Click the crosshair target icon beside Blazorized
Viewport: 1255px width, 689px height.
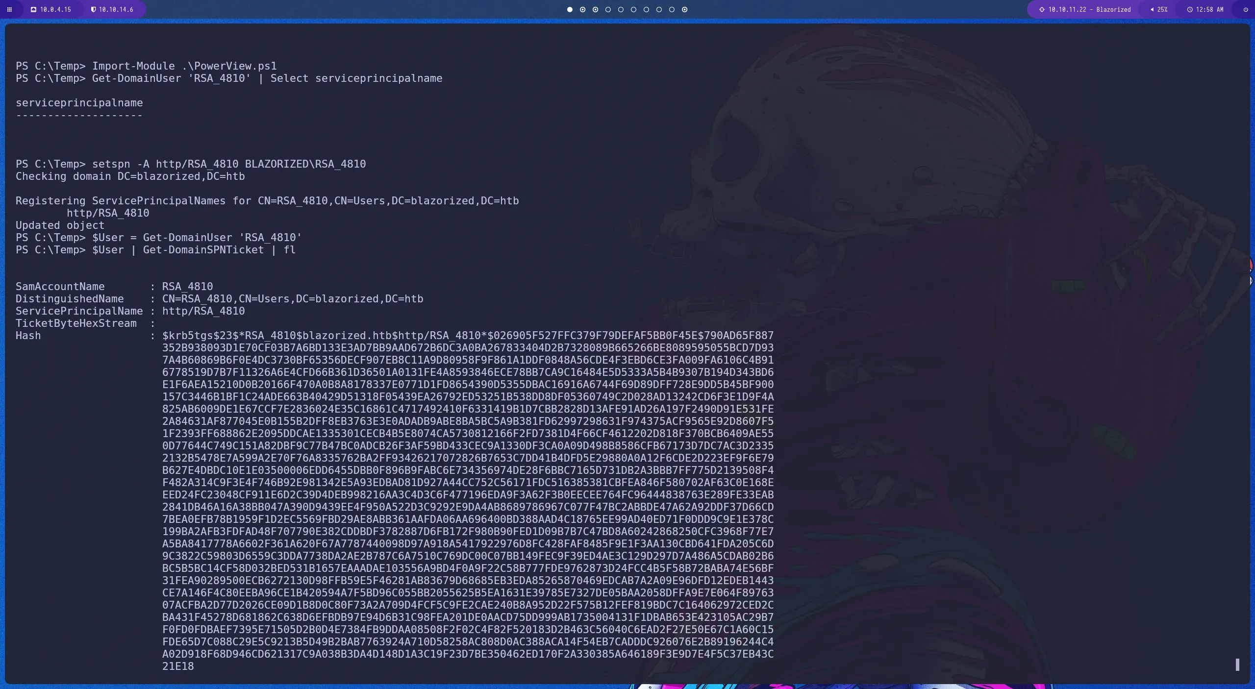1041,9
